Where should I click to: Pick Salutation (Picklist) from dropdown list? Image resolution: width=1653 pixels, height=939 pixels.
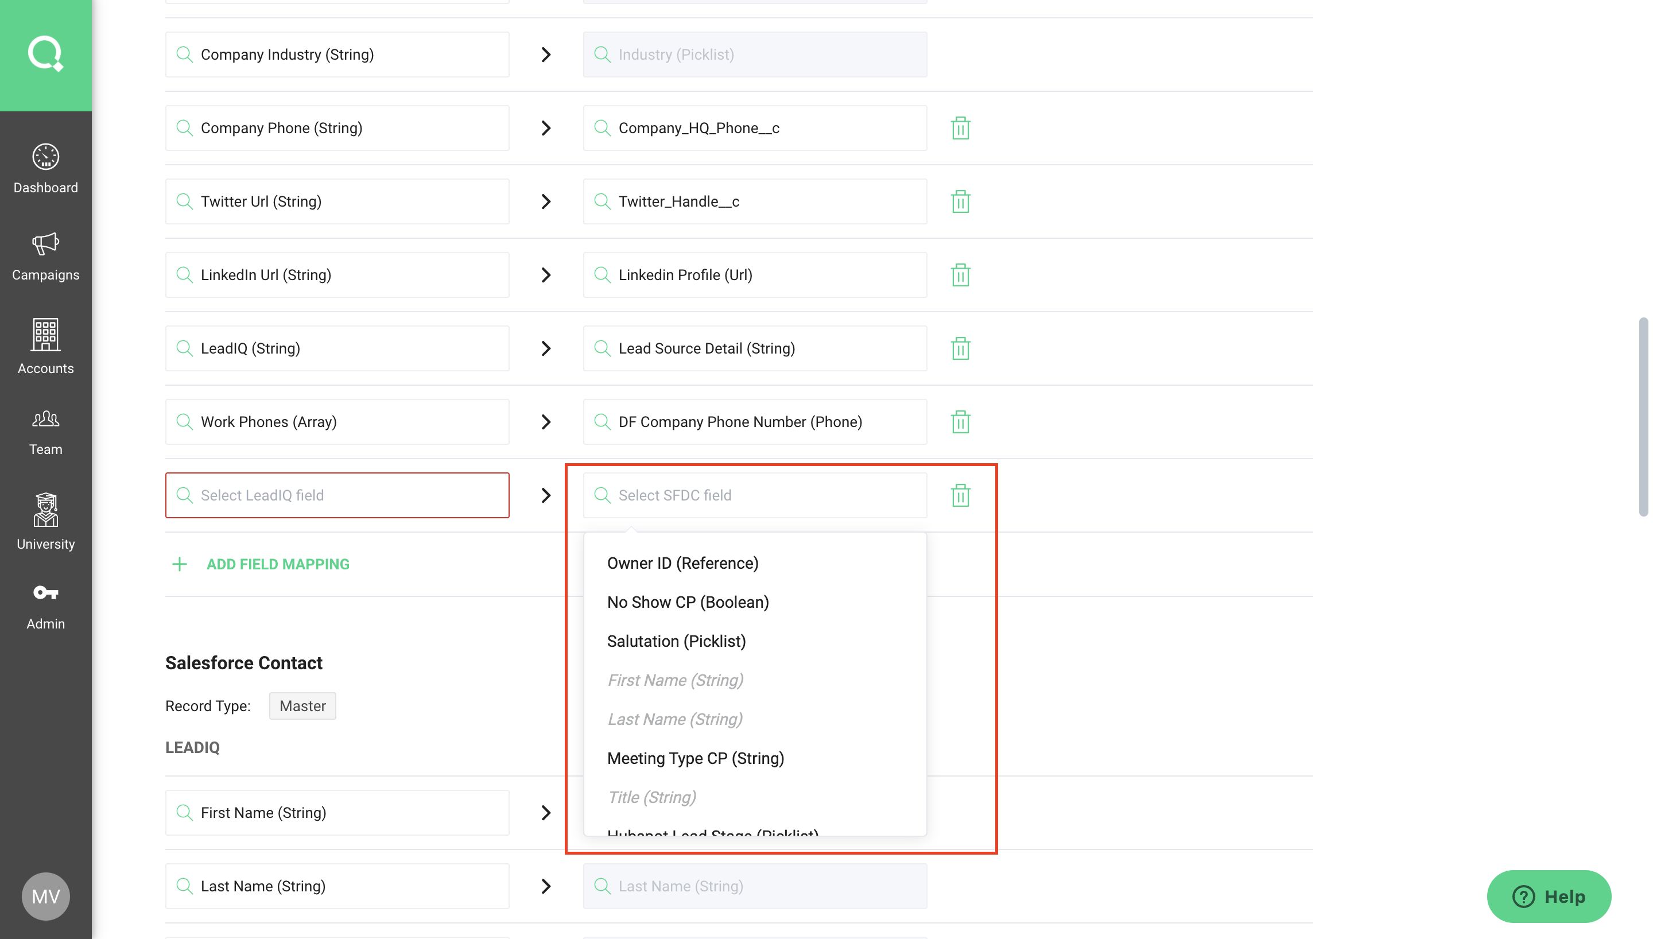pos(676,641)
